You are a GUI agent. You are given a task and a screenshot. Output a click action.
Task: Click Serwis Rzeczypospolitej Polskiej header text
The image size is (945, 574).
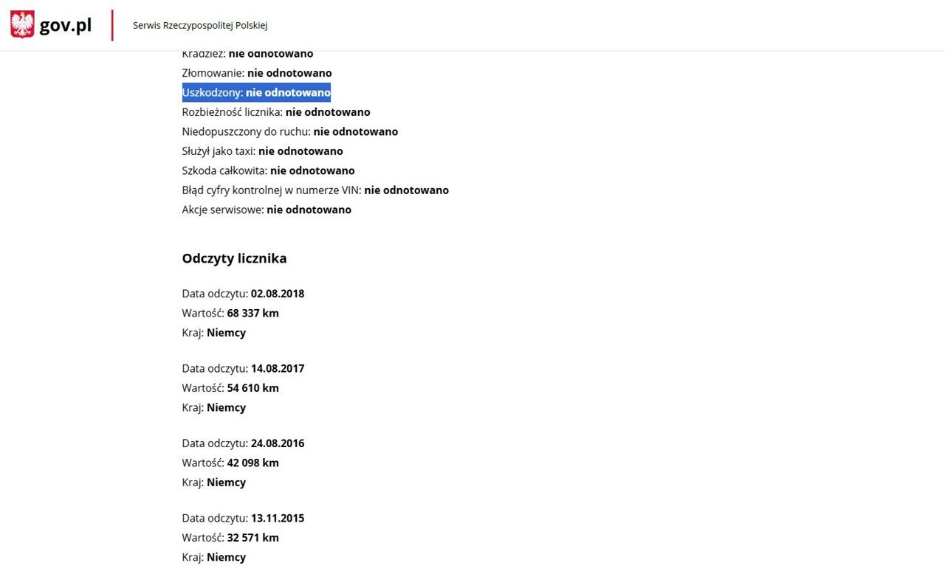click(x=200, y=25)
